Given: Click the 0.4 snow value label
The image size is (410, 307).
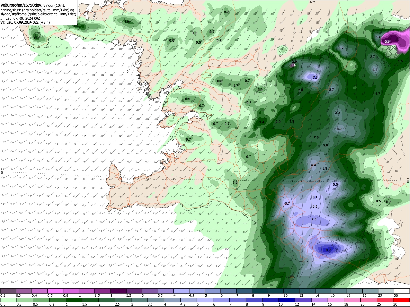Looking at the screenshot, I should 293,65.
